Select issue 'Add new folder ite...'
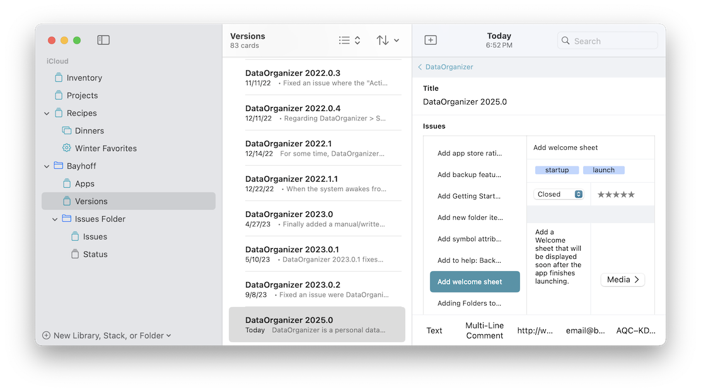Screen dimensions: 701x392 pyautogui.click(x=475, y=217)
